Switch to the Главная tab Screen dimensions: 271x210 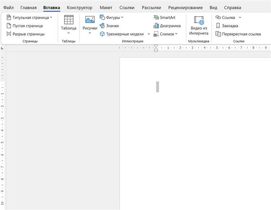29,8
